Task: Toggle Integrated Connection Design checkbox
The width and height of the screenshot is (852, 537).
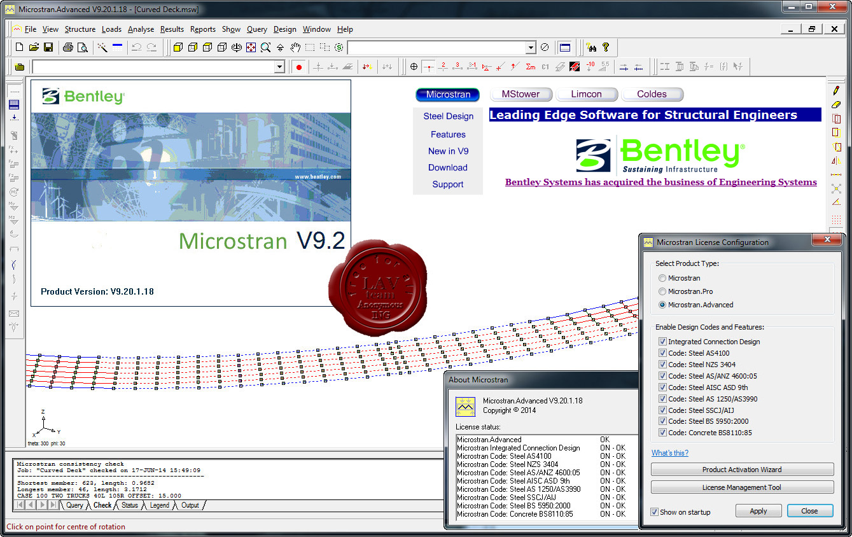Action: pos(663,342)
